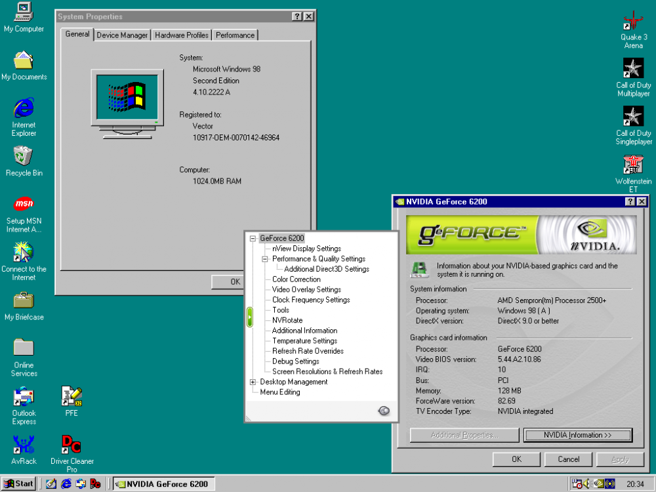
Task: Select the Call of Duty Multiplayer shortcut
Action: point(634,78)
